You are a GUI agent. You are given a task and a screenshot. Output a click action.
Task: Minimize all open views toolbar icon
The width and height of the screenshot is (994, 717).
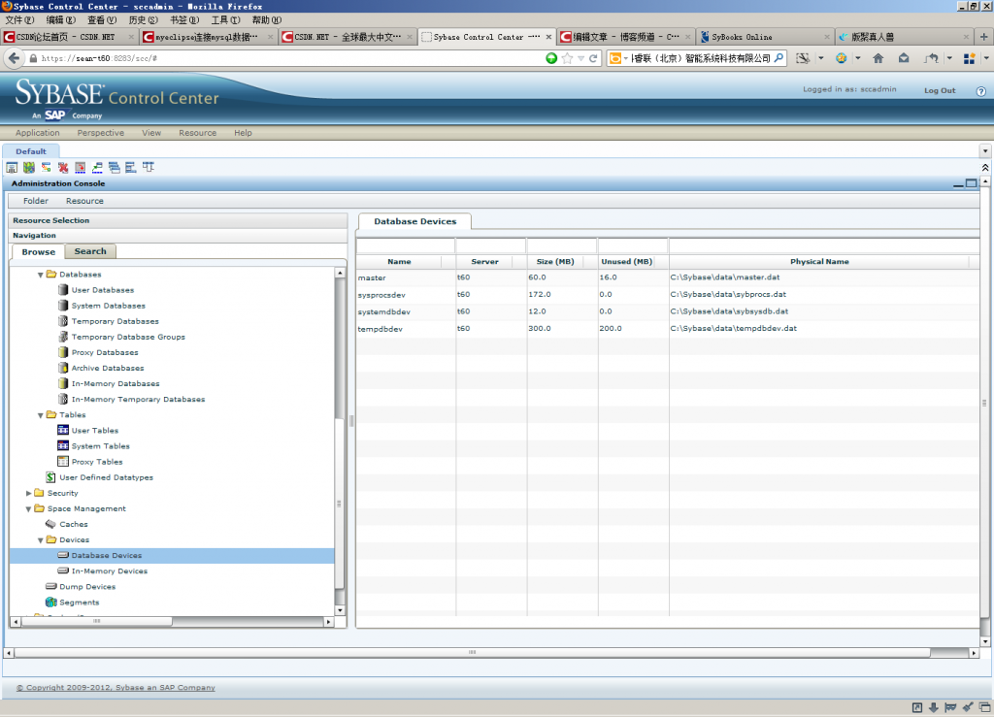point(80,167)
